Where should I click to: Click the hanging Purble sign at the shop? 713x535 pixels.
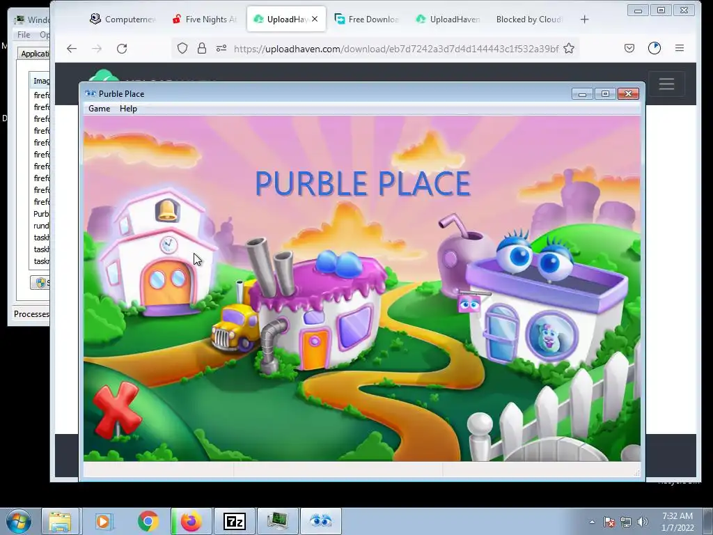[469, 304]
